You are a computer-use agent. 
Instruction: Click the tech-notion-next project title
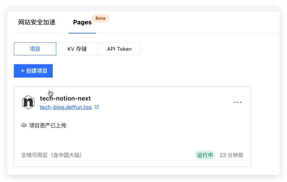(x=65, y=98)
